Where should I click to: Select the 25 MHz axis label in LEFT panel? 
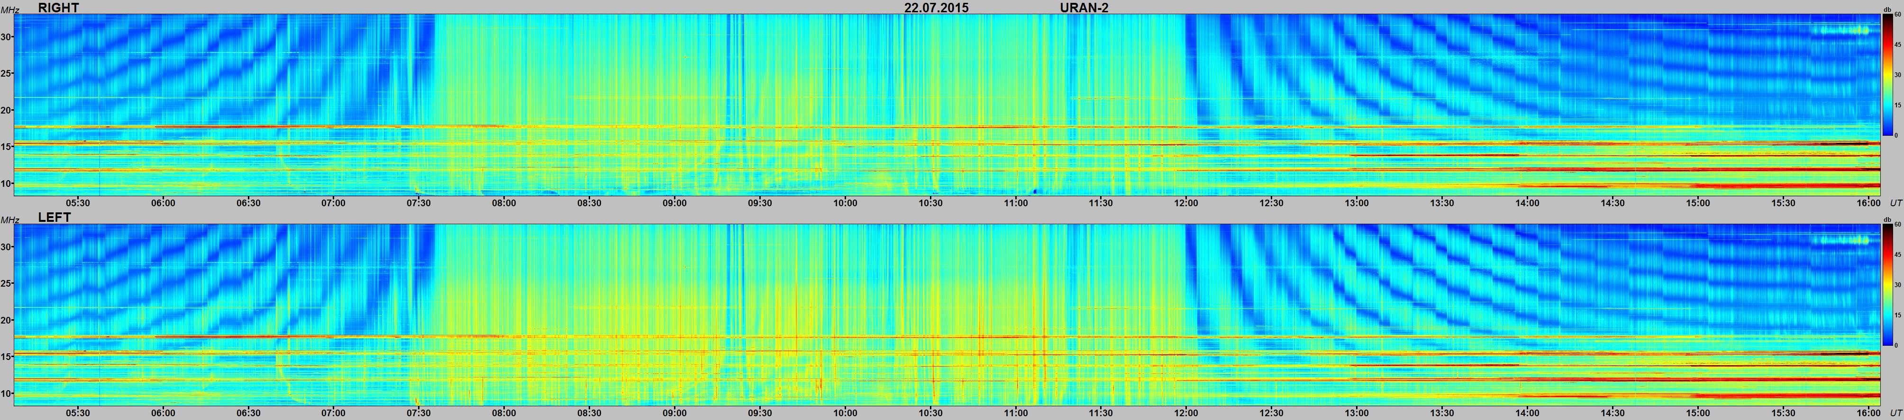point(7,283)
